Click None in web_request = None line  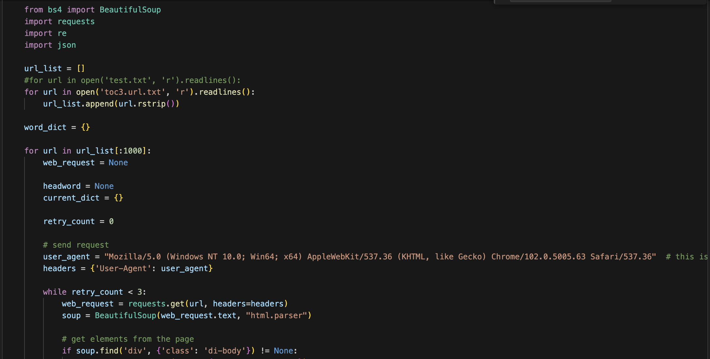118,163
